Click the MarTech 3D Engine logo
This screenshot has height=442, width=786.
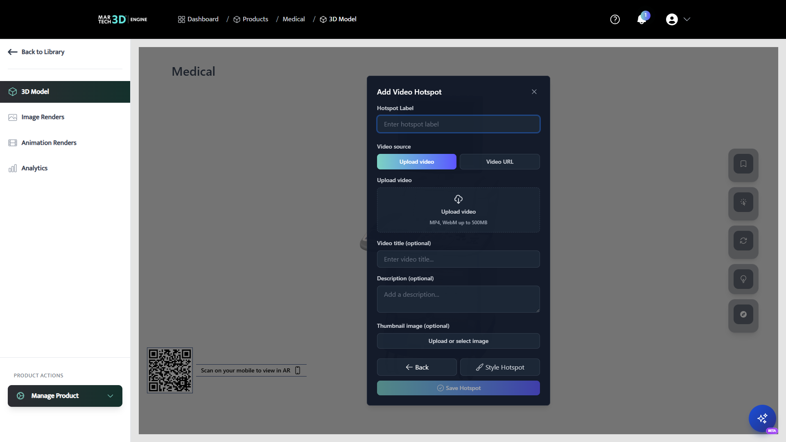pyautogui.click(x=122, y=19)
